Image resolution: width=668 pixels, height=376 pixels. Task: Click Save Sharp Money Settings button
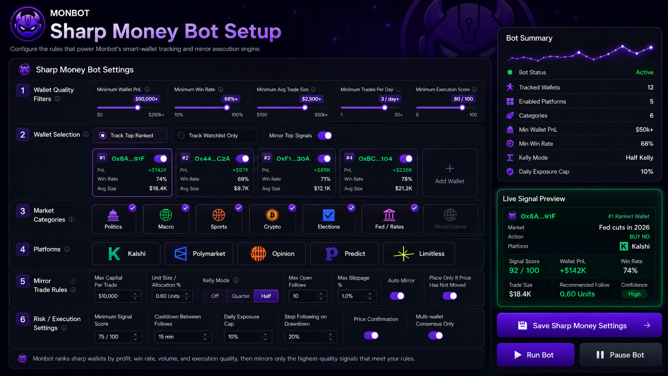click(579, 326)
